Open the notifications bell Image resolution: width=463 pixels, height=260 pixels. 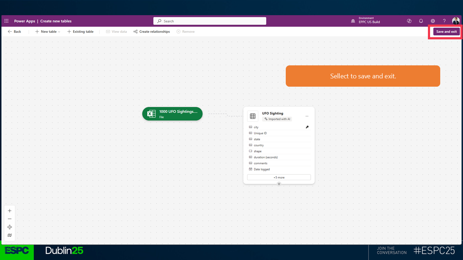click(x=421, y=21)
